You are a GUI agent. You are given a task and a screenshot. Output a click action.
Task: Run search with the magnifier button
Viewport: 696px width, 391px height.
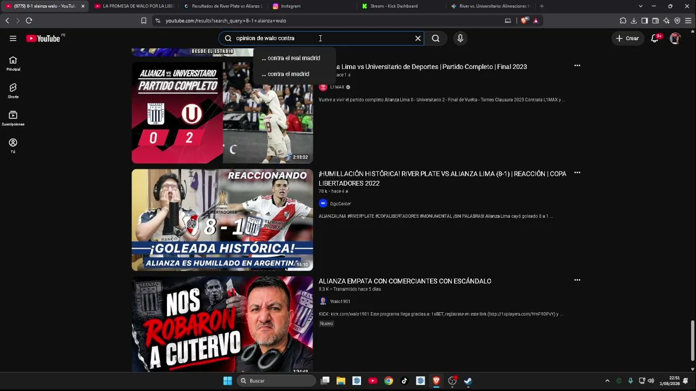pyautogui.click(x=436, y=39)
